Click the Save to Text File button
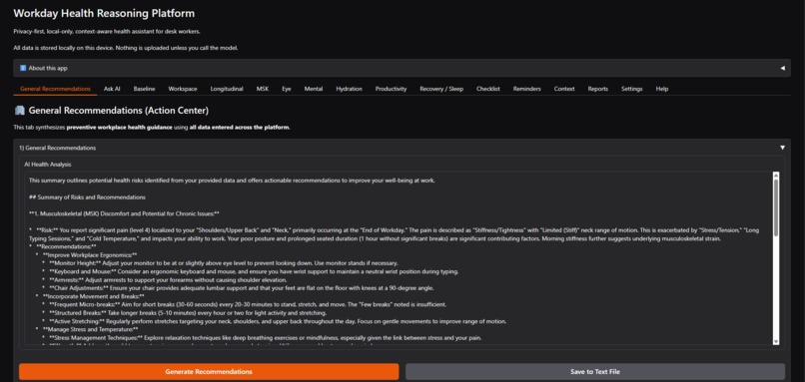 (x=595, y=371)
